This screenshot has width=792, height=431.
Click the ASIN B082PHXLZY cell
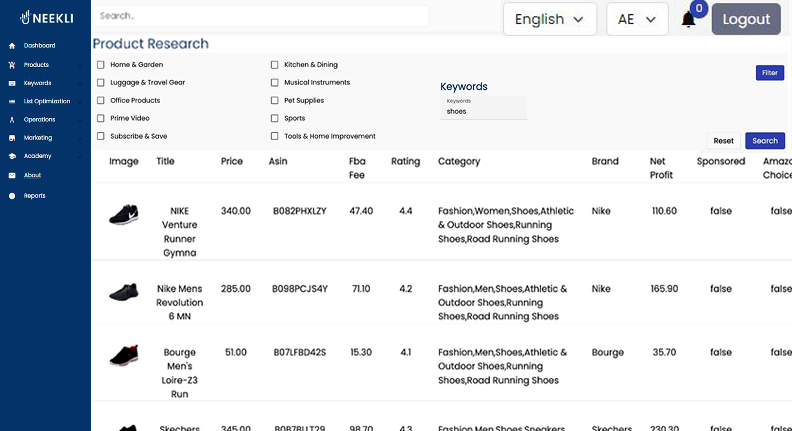tap(300, 211)
